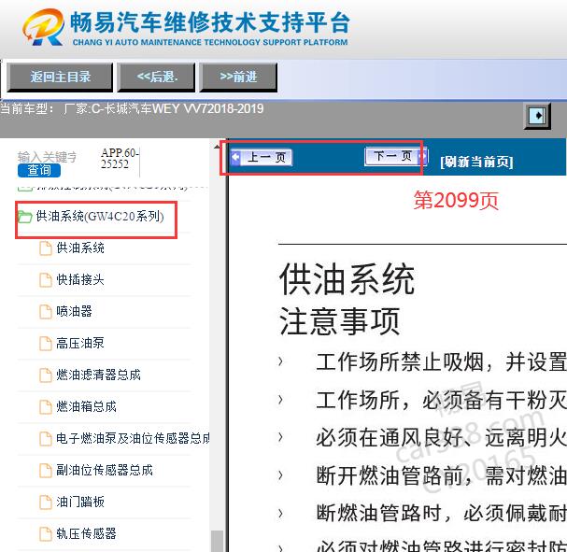Viewport: 567px width, 552px height.
Task: Click the page icon beside 高压油泵
Action: tap(46, 344)
